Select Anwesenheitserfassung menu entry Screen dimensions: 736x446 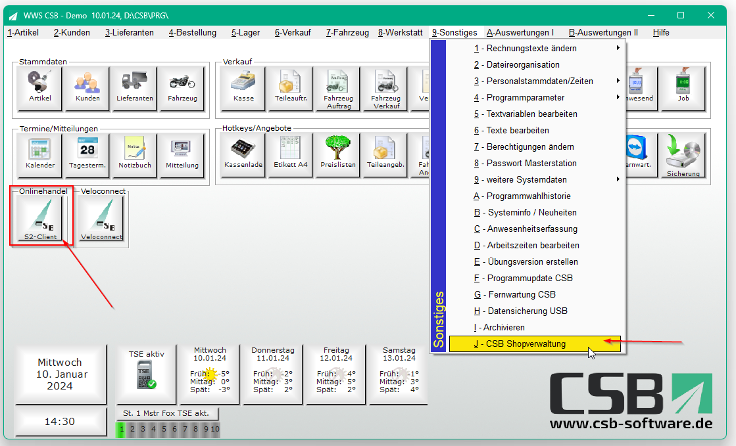tap(535, 229)
